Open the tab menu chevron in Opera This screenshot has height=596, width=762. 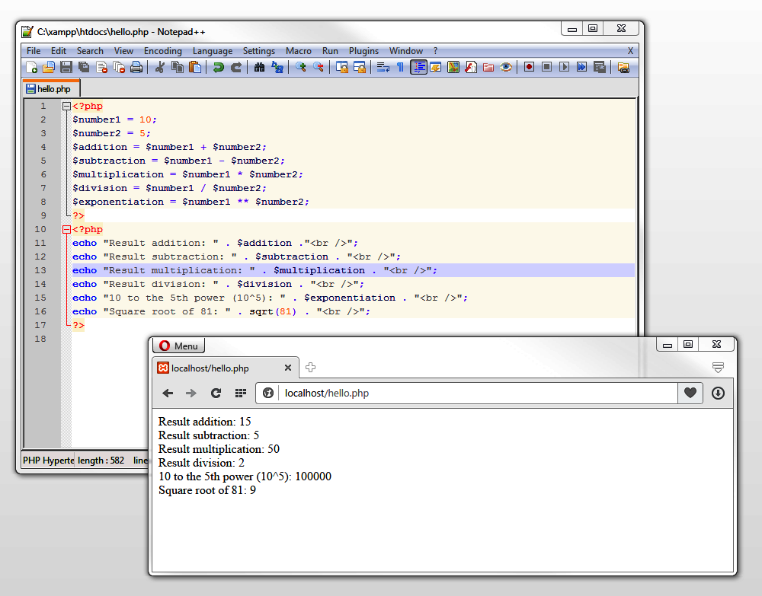click(718, 367)
